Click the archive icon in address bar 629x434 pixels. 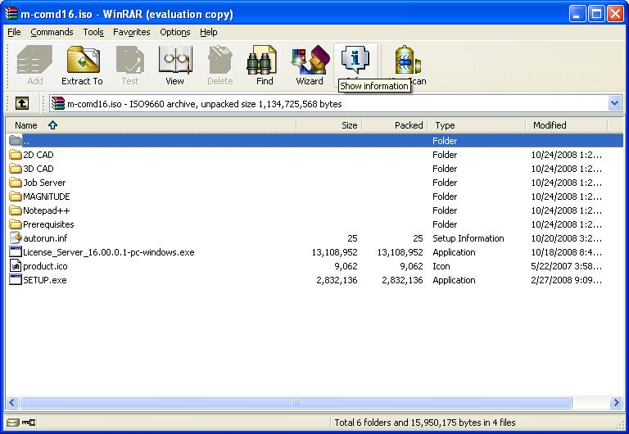[58, 103]
